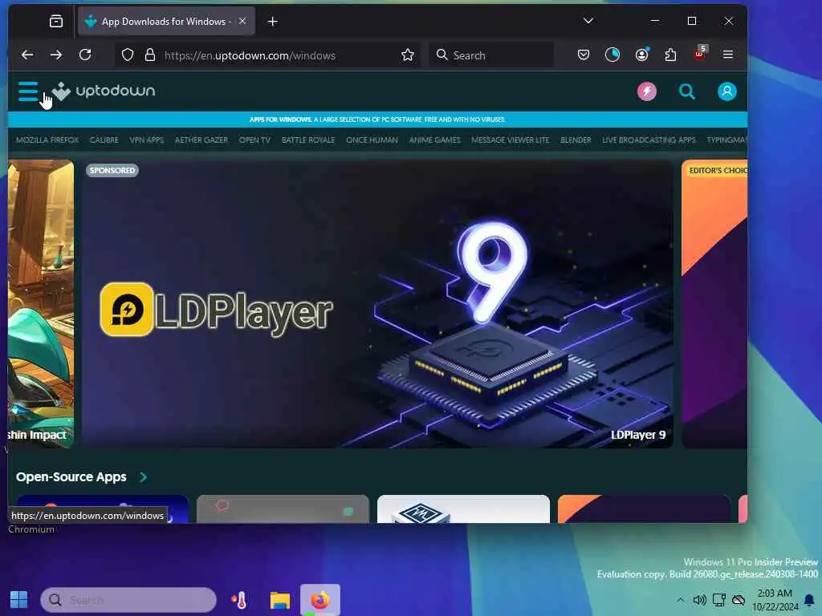
Task: Click the Uptodown logo
Action: pyautogui.click(x=104, y=91)
